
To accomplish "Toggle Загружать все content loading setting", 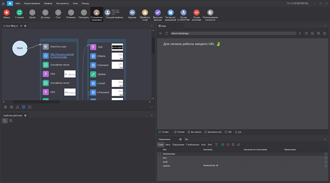I will (x=213, y=132).
